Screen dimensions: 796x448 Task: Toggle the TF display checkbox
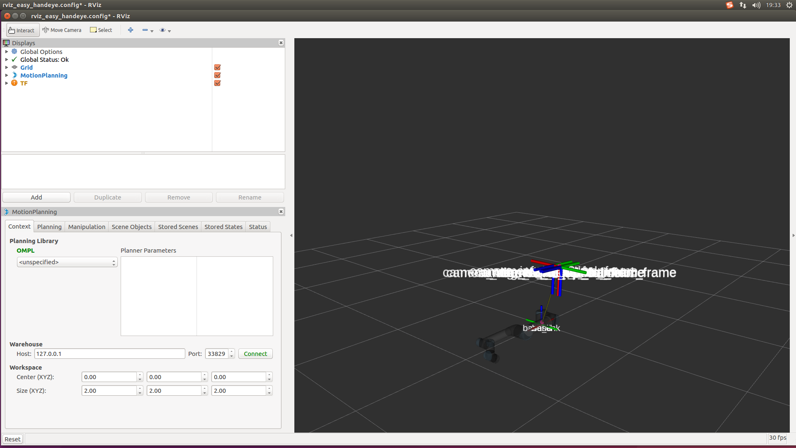217,83
